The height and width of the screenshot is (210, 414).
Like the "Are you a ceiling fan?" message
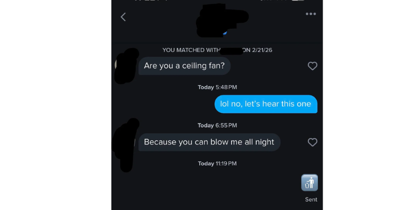(x=312, y=66)
